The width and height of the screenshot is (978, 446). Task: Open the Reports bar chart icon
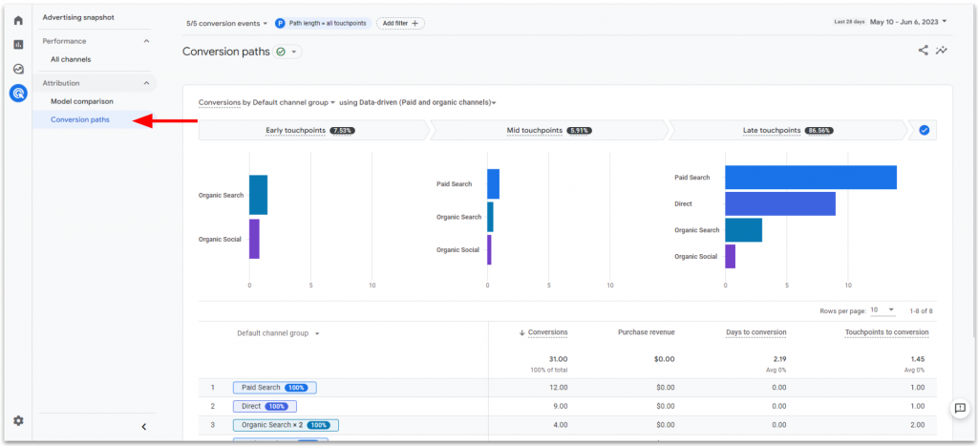click(x=18, y=44)
